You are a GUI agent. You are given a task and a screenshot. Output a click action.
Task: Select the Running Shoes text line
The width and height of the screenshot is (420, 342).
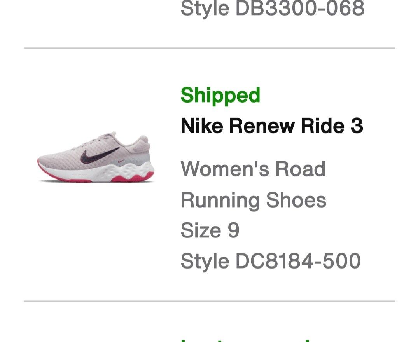[253, 200]
